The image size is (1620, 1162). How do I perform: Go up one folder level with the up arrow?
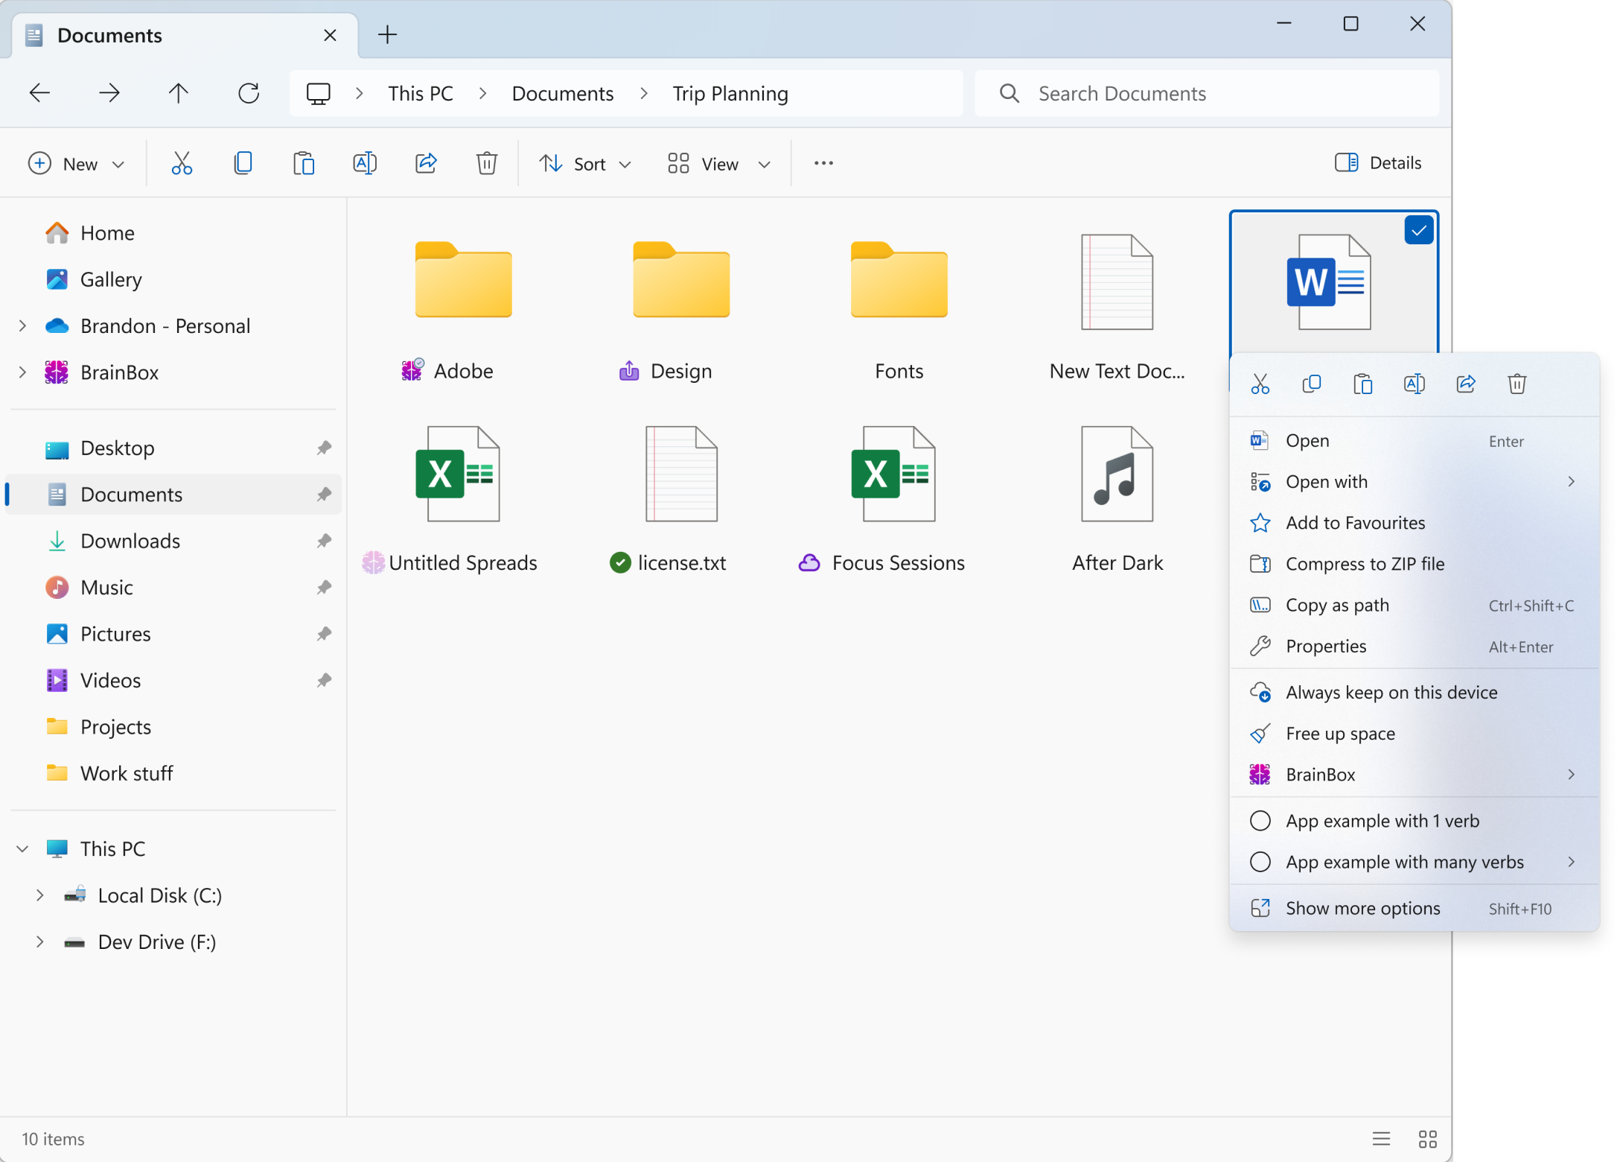[x=179, y=93]
